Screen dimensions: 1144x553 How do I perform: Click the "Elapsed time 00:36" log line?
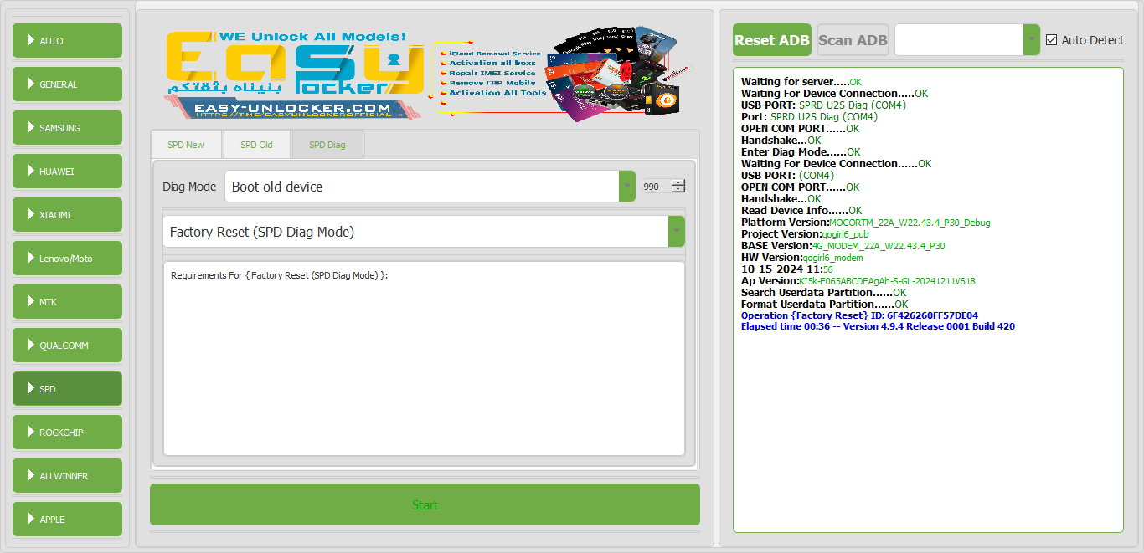[x=878, y=326]
